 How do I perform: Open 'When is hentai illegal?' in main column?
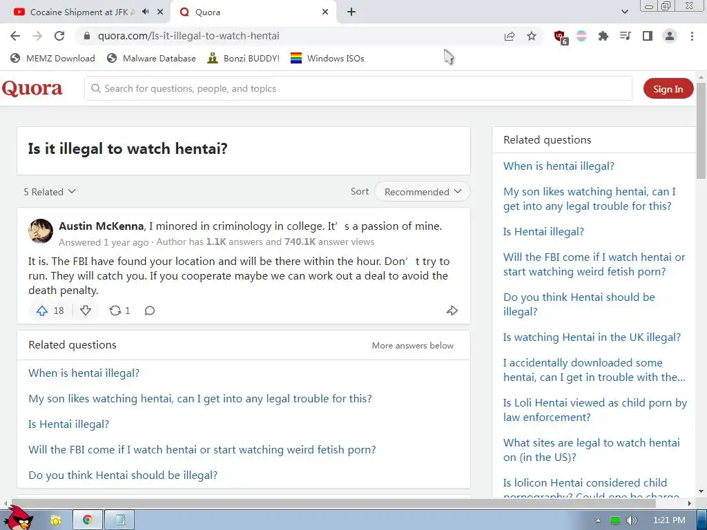tap(84, 373)
